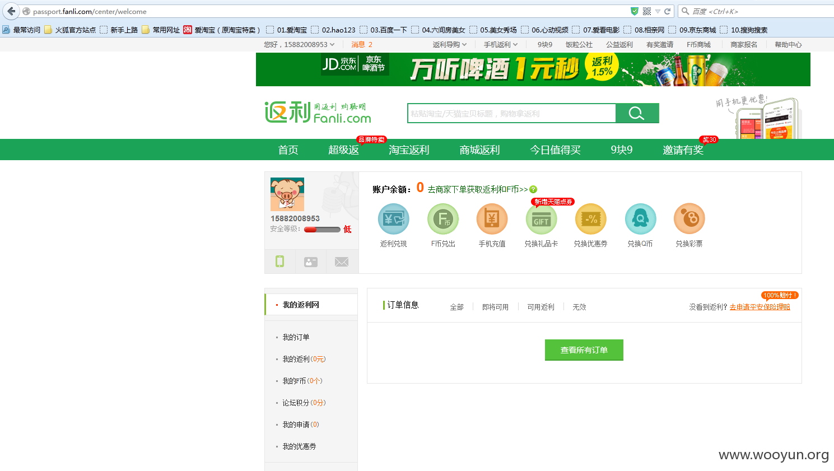The image size is (834, 471).
Task: Open the F币商城 top link
Action: tap(698, 44)
